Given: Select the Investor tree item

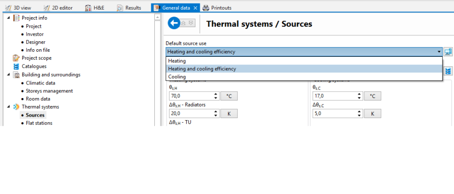Looking at the screenshot, I should coord(35,34).
